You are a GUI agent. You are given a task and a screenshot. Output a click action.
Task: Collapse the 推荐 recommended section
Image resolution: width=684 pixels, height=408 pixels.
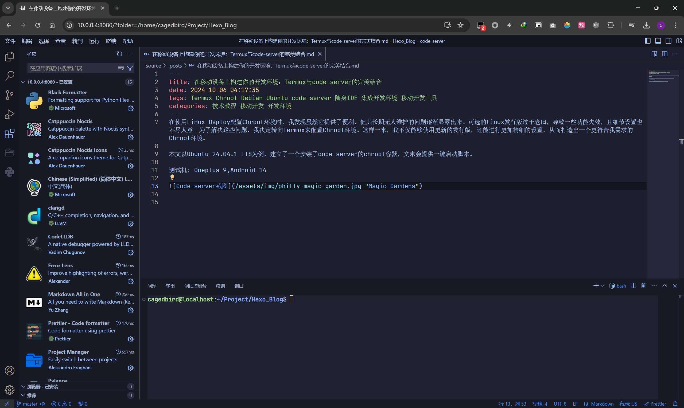(23, 395)
